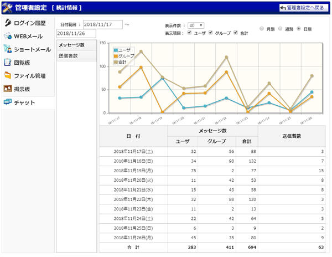Click the sender total value 63
Image resolution: width=332 pixels, height=257 pixels.
coord(321,247)
